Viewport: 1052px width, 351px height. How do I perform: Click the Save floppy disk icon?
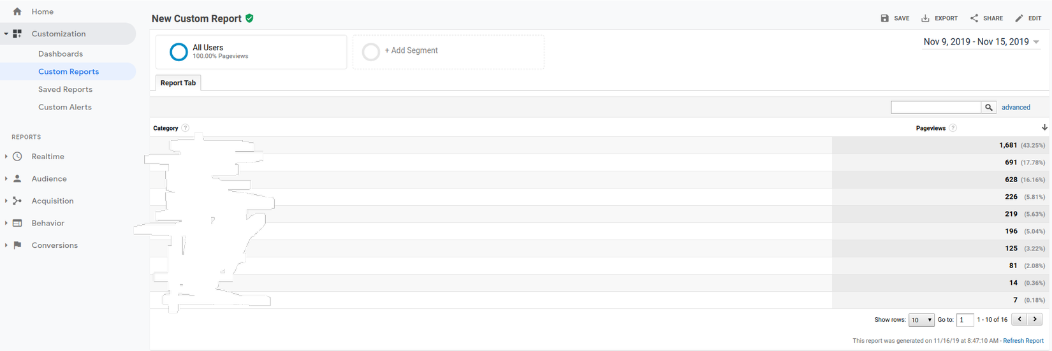coord(885,18)
